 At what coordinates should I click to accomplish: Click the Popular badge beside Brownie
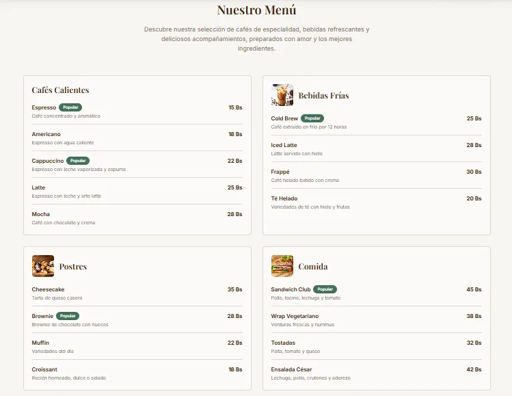68,316
